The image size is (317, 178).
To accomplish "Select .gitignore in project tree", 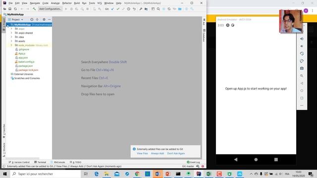I will 24,49.
